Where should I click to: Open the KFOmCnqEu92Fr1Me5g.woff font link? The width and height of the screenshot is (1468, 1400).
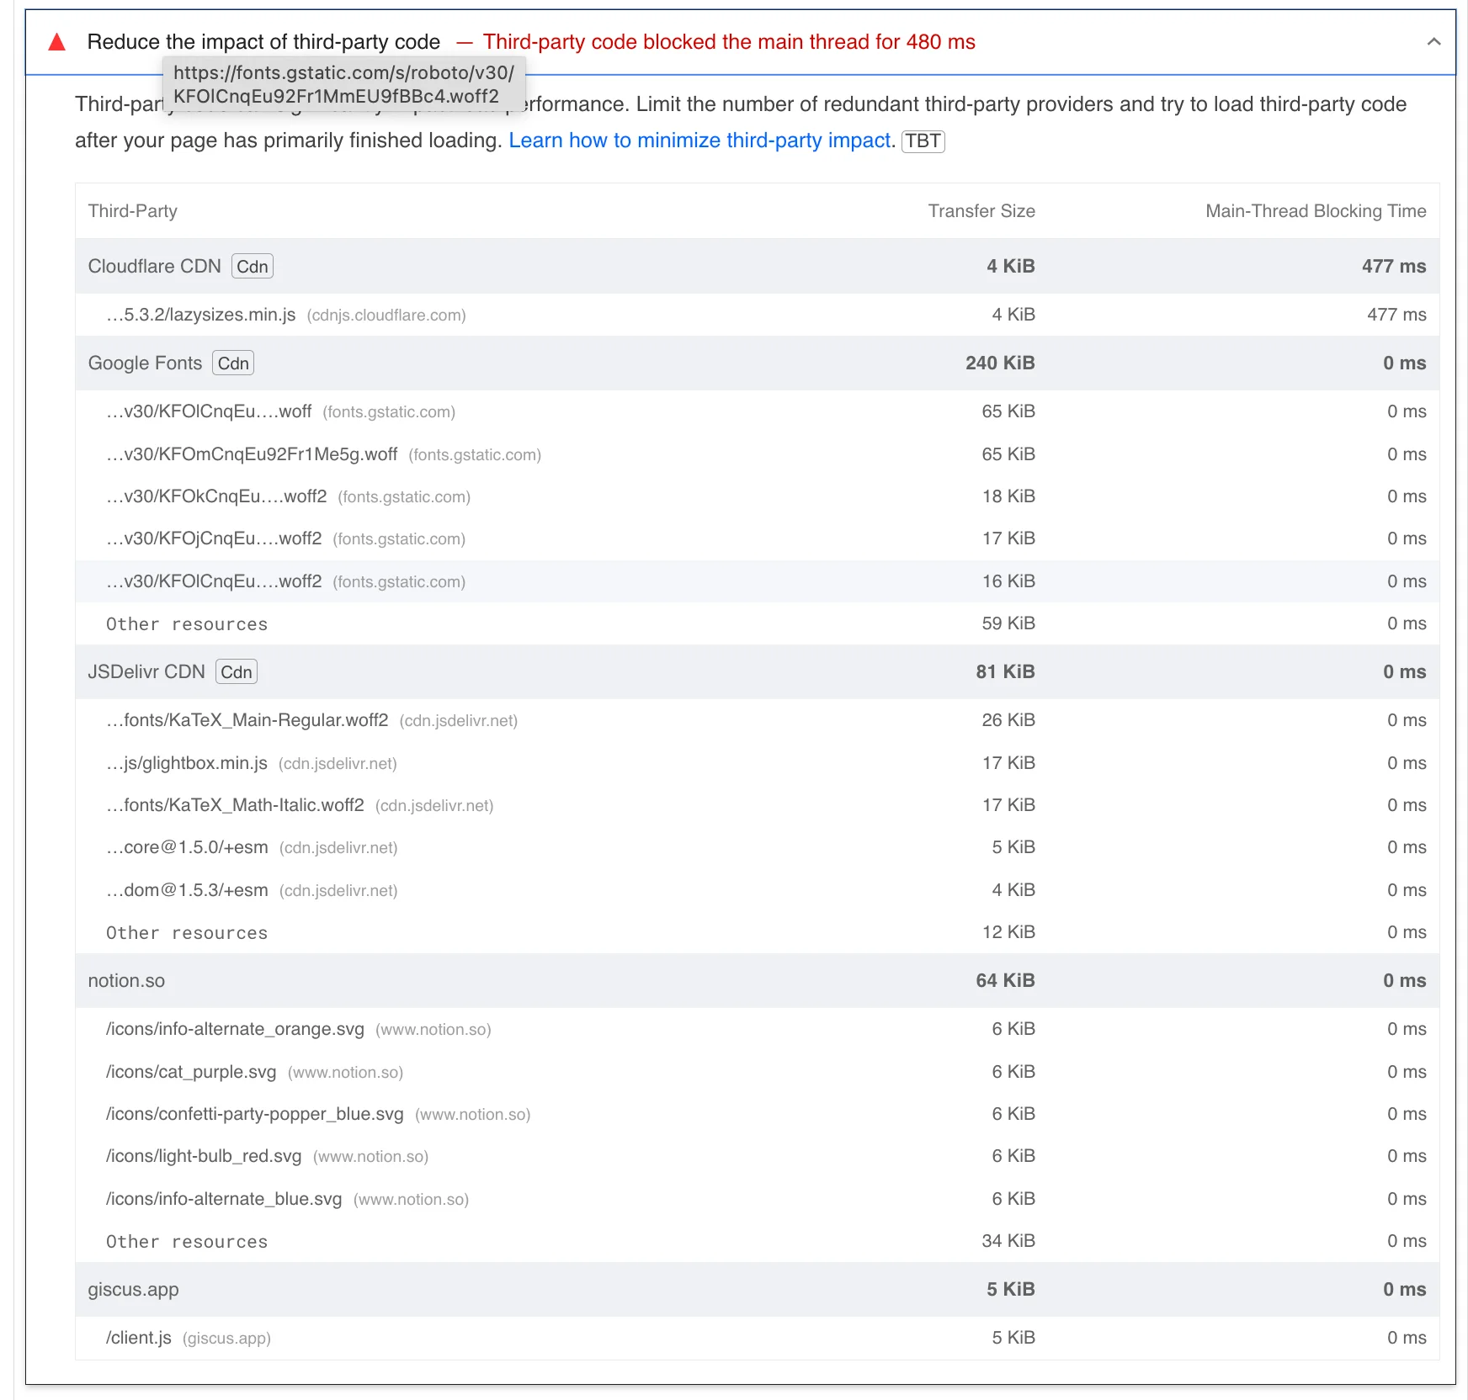pyautogui.click(x=252, y=454)
